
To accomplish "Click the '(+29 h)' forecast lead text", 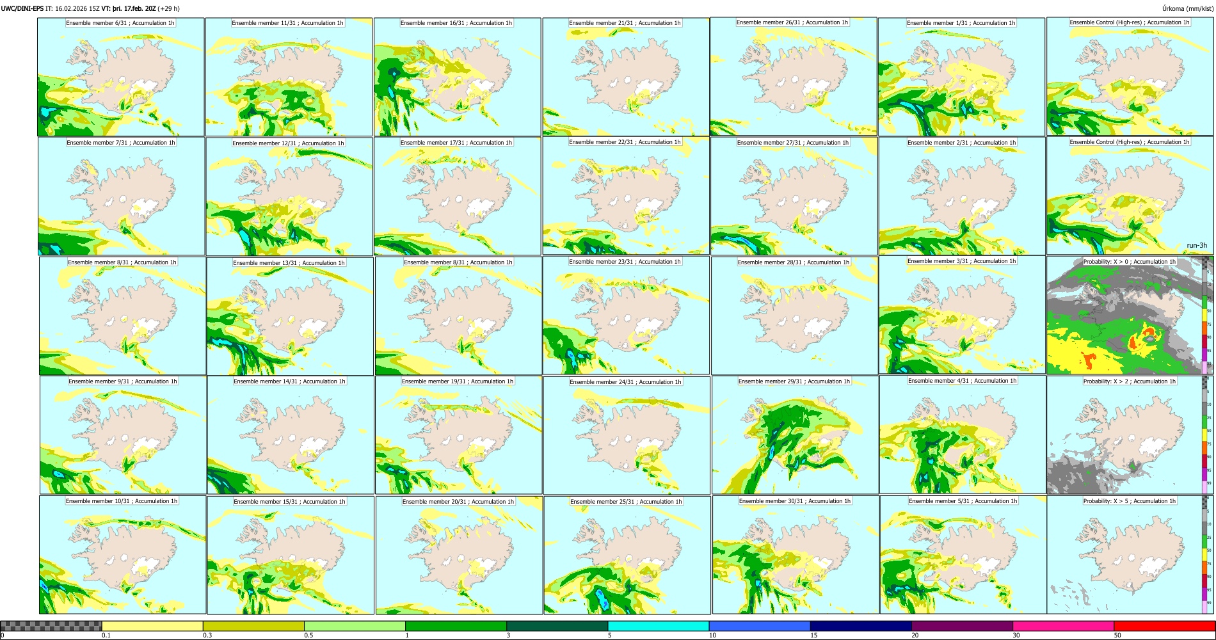I will coord(169,9).
